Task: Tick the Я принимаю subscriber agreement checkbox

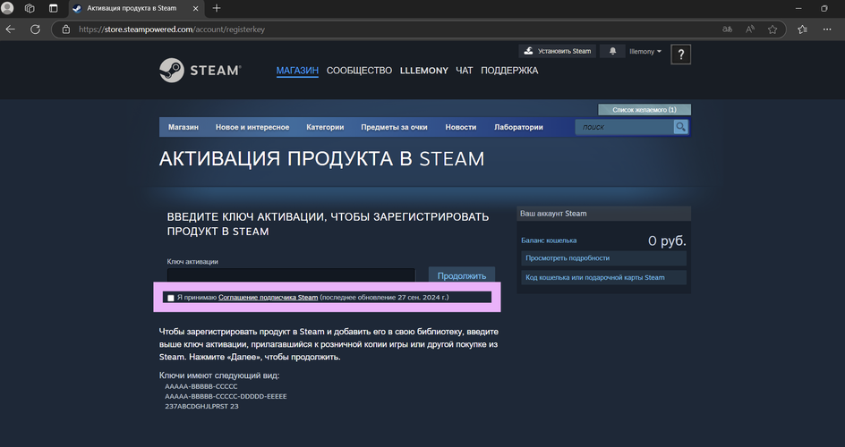Action: 171,298
